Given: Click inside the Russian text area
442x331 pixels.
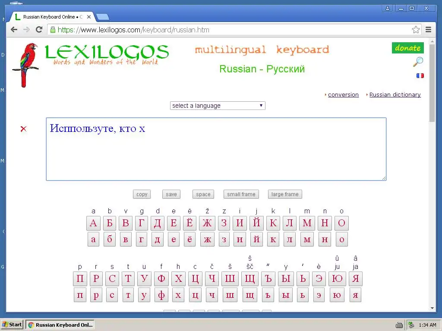Looking at the screenshot, I should [216, 149].
